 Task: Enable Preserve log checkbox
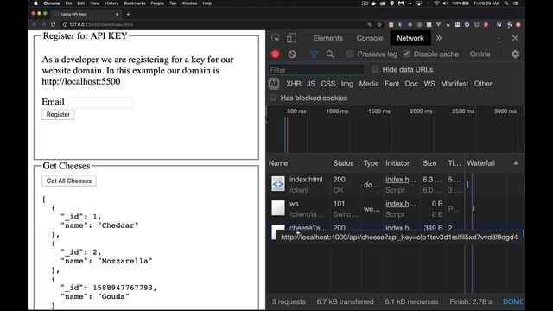point(350,54)
